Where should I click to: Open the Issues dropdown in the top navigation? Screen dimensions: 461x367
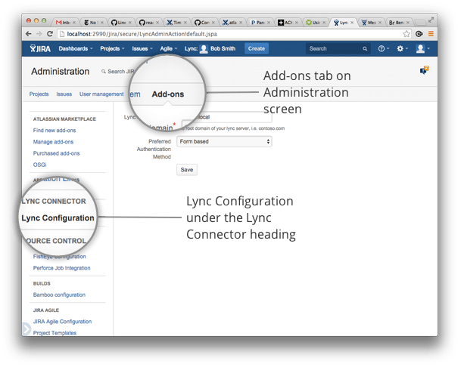pyautogui.click(x=142, y=48)
